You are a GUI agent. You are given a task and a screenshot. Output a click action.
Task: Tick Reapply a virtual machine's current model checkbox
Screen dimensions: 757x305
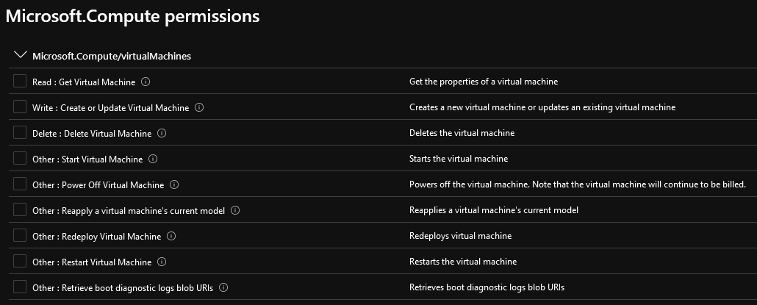(20, 209)
